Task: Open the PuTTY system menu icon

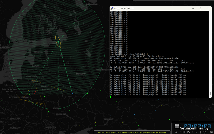Action: point(112,9)
